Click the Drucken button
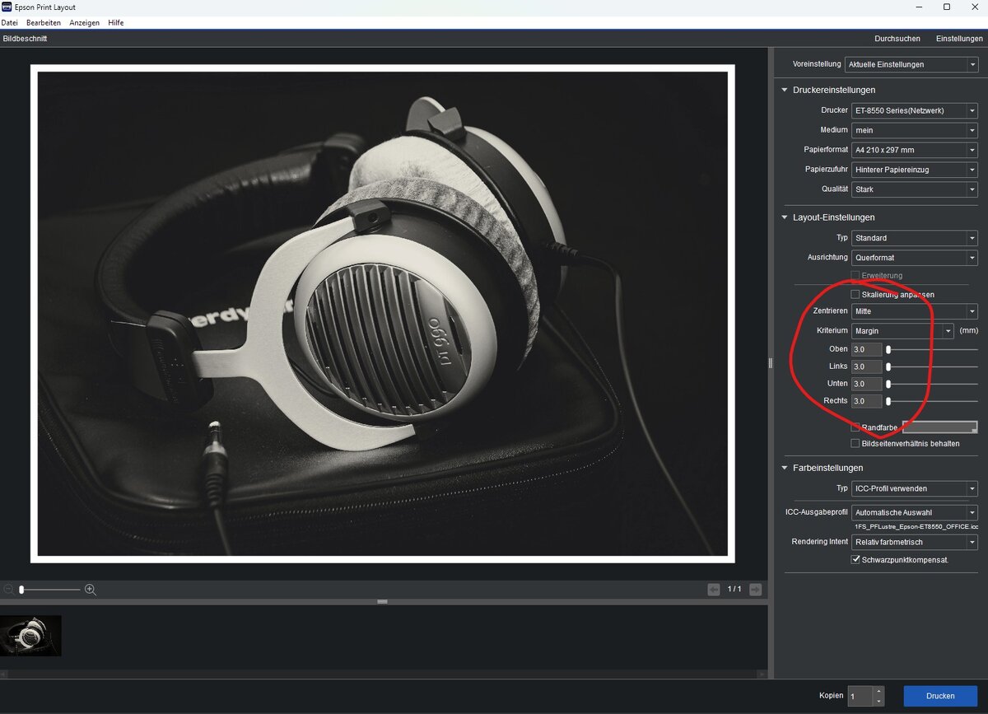 [x=940, y=696]
